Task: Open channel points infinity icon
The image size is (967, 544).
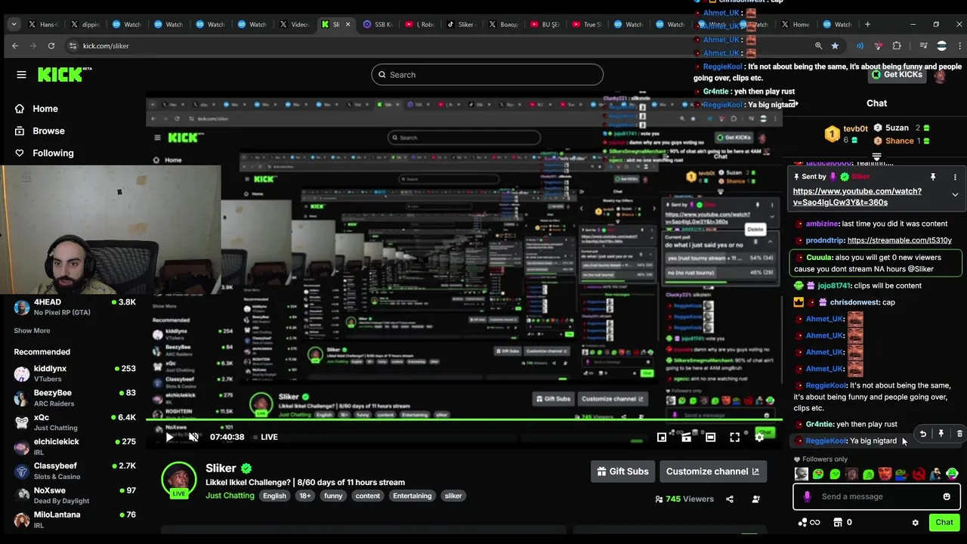Action: point(808,522)
